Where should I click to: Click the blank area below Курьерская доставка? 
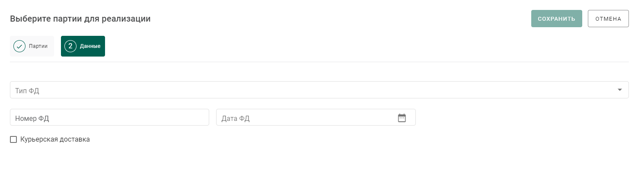click(x=319, y=161)
